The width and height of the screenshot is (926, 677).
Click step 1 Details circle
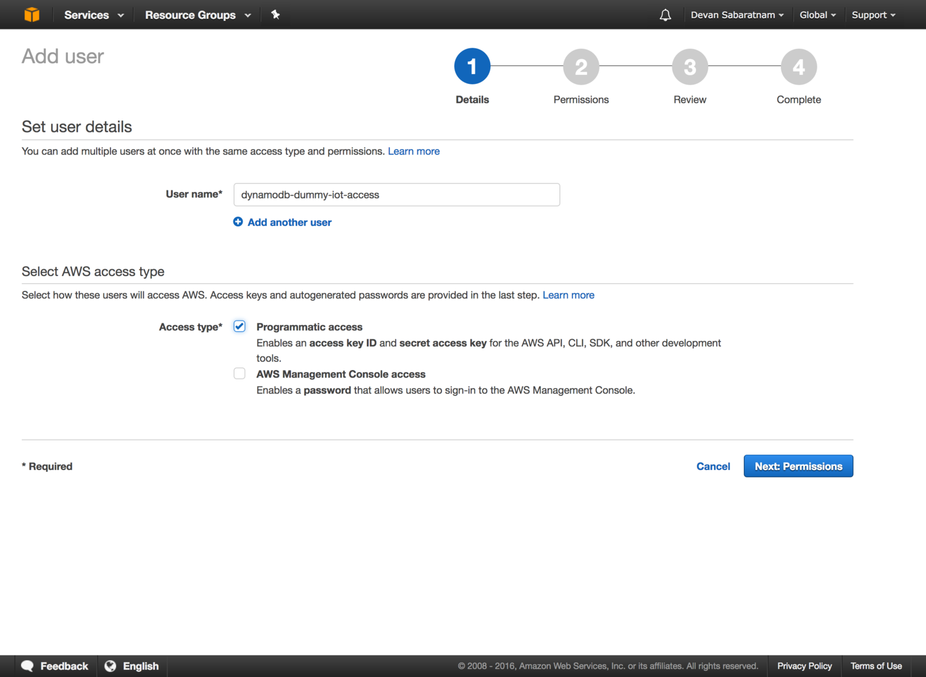coord(472,67)
